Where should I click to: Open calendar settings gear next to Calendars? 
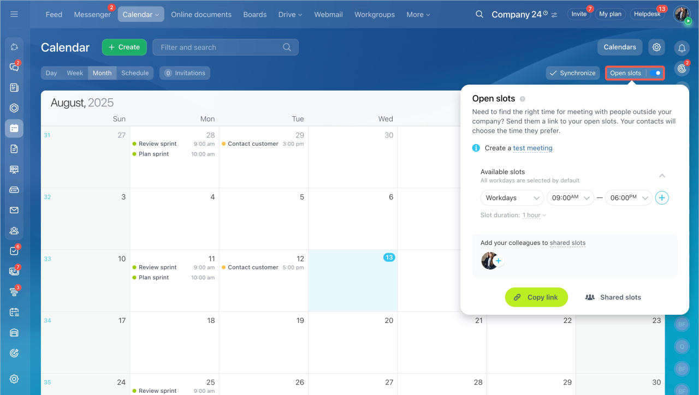coord(656,47)
